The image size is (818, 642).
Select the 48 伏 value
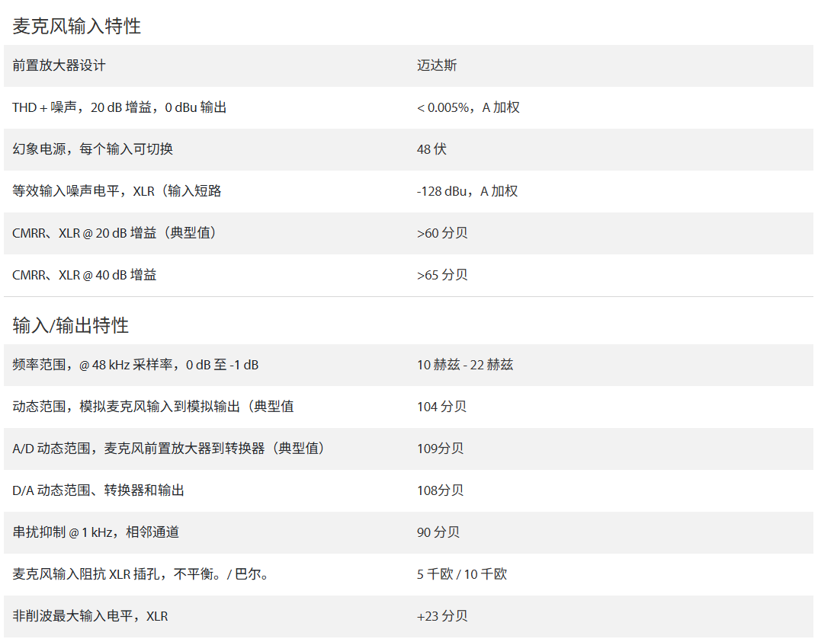pyautogui.click(x=431, y=149)
